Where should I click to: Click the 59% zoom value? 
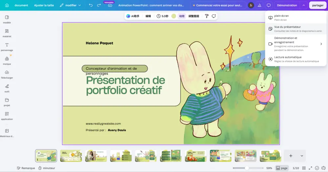269,168
